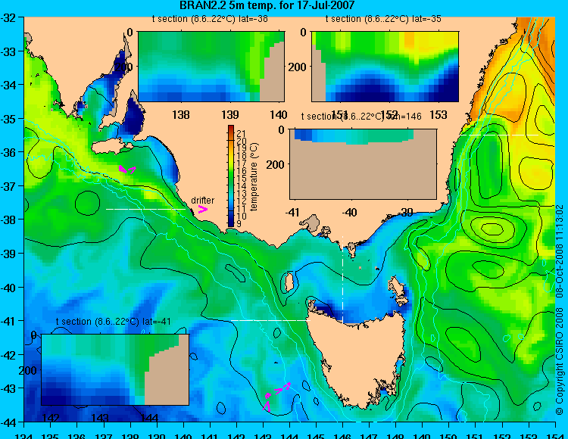Click the "139" longitude tick on the lat=-38 inset
This screenshot has height=439, width=568.
230,115
